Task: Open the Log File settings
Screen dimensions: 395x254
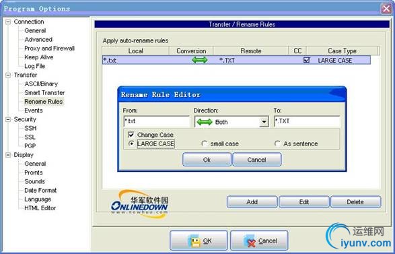Action: [x=34, y=66]
